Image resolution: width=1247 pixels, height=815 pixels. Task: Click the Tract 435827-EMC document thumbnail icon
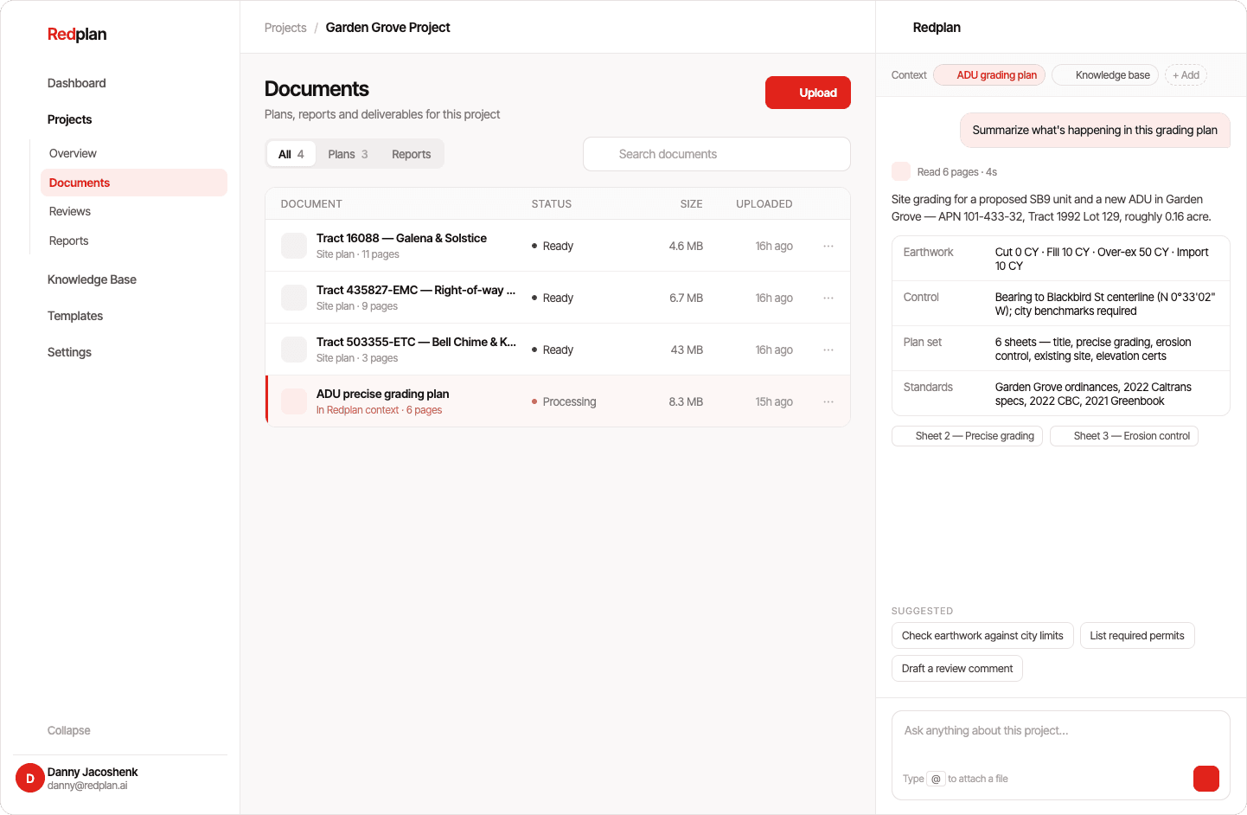click(294, 298)
